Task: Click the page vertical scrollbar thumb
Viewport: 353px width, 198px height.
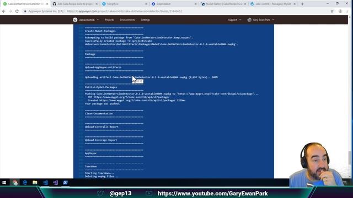Action: (x=349, y=158)
